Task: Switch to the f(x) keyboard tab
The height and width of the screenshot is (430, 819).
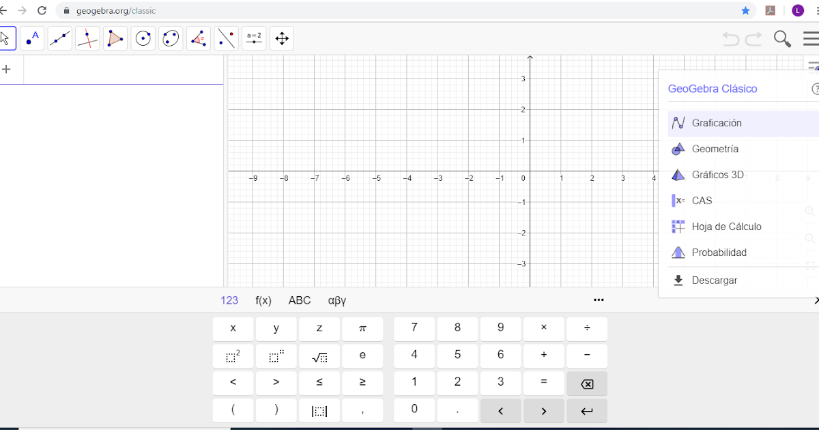Action: click(x=263, y=300)
